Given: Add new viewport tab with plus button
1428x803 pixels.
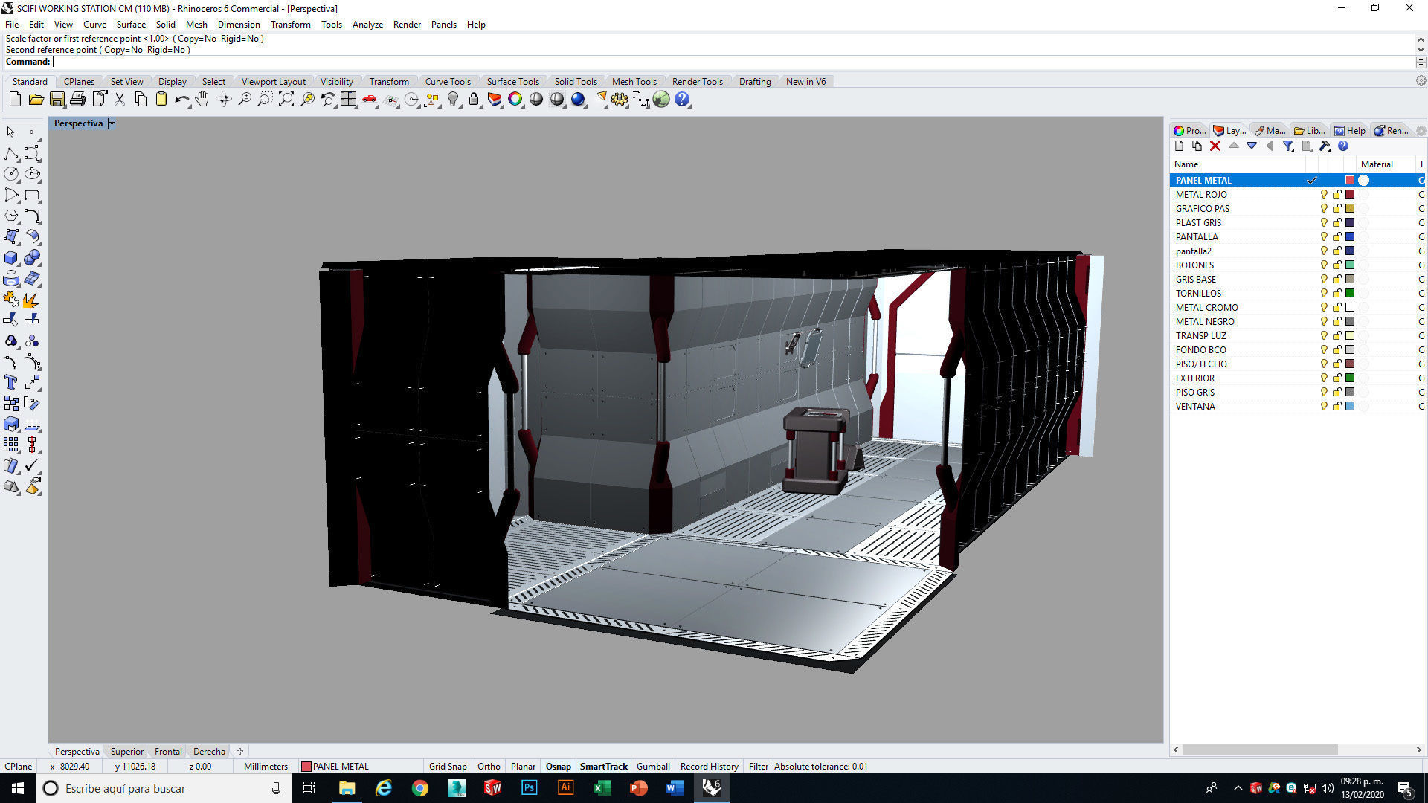Looking at the screenshot, I should pyautogui.click(x=239, y=752).
